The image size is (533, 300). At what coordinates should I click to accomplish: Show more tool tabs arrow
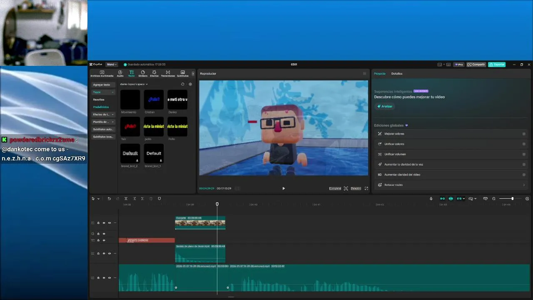[193, 74]
